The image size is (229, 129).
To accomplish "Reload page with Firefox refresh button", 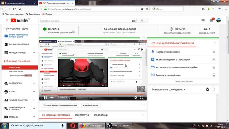I will pos(14,9).
